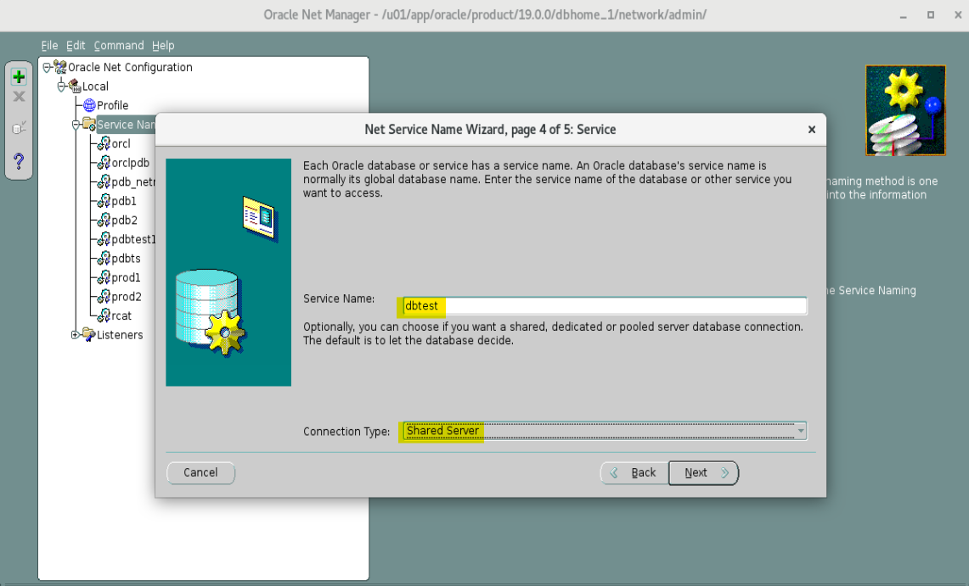Click the green plus Create icon
969x586 pixels.
[19, 76]
